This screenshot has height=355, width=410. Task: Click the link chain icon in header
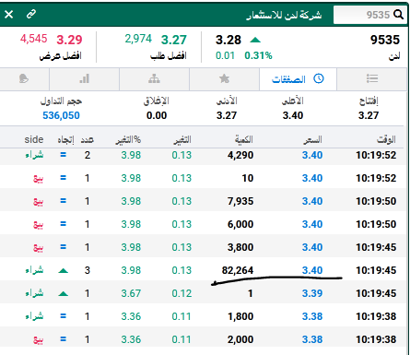pyautogui.click(x=31, y=14)
